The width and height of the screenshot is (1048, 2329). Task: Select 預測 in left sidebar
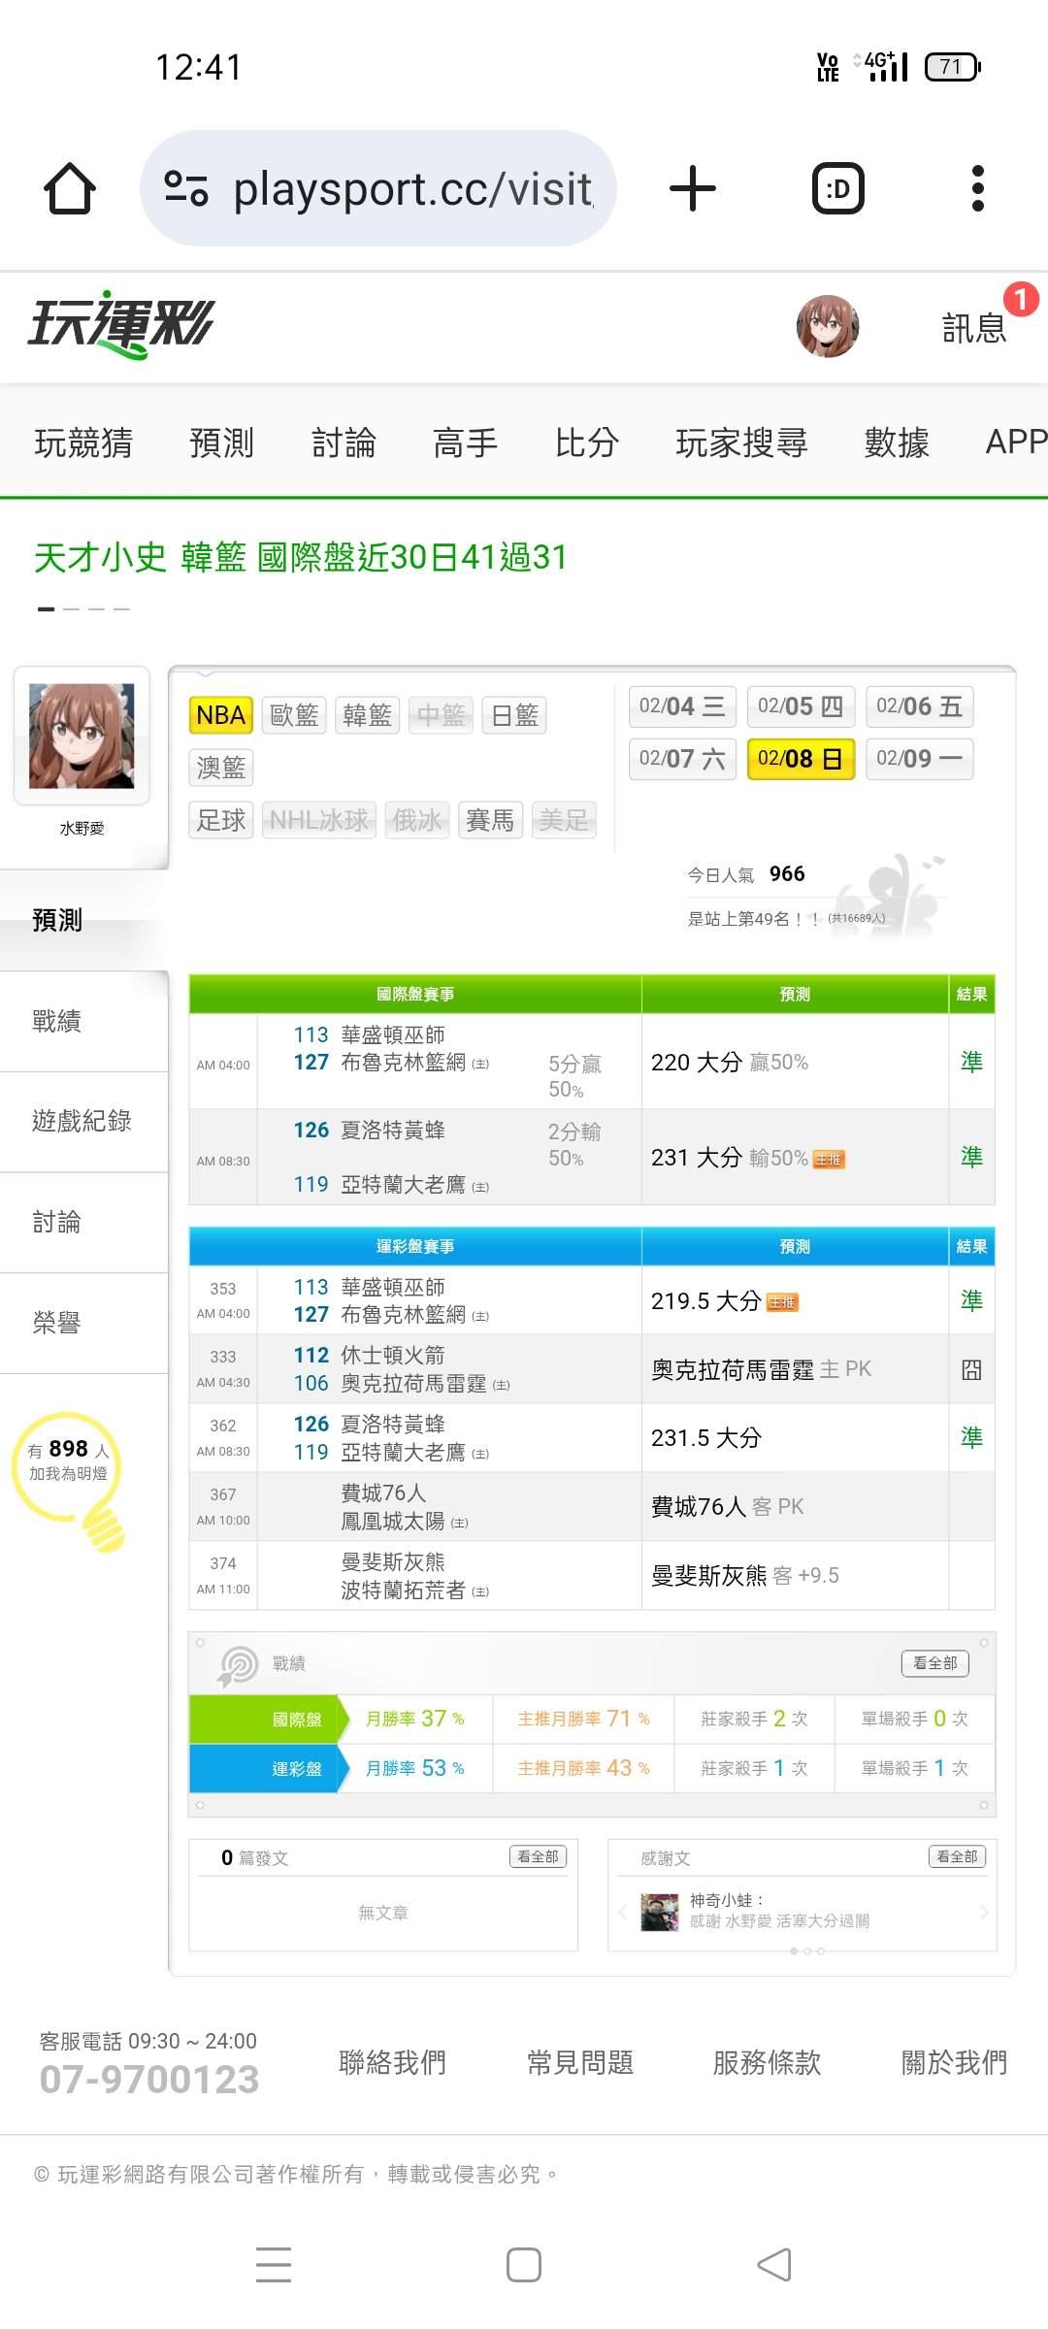[83, 920]
